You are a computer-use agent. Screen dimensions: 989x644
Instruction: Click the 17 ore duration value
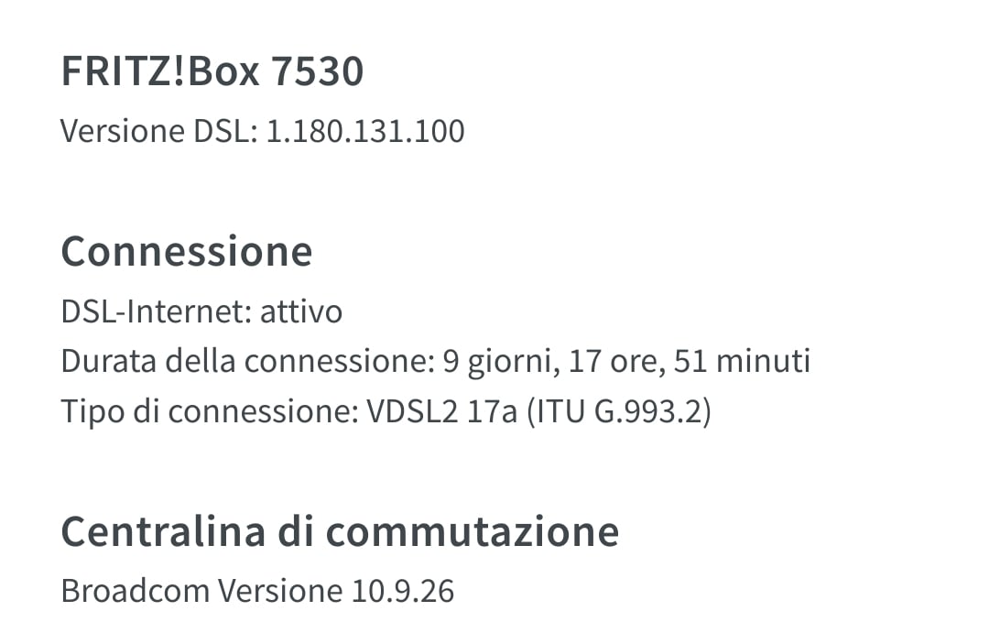[613, 361]
